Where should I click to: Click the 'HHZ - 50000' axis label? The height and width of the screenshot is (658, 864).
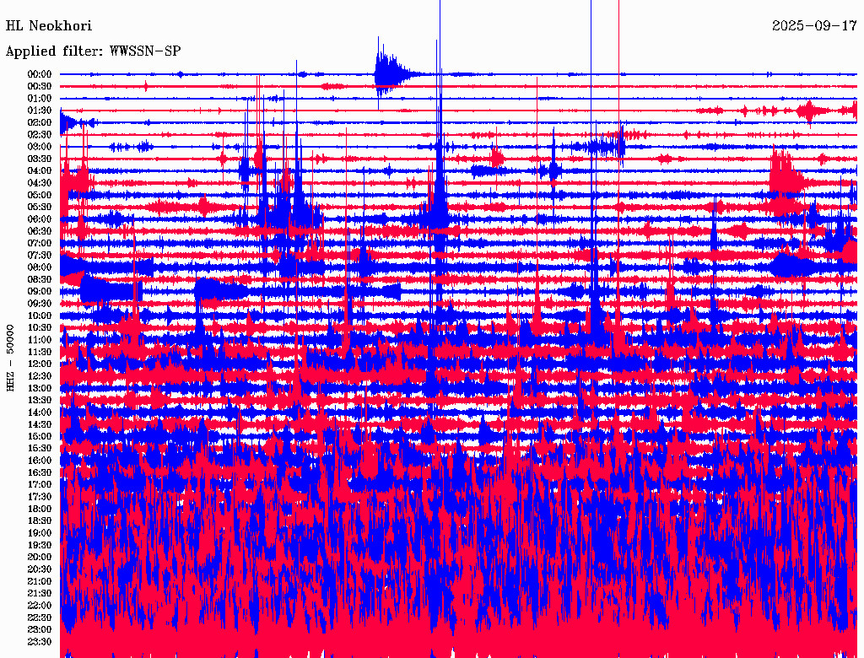point(10,358)
